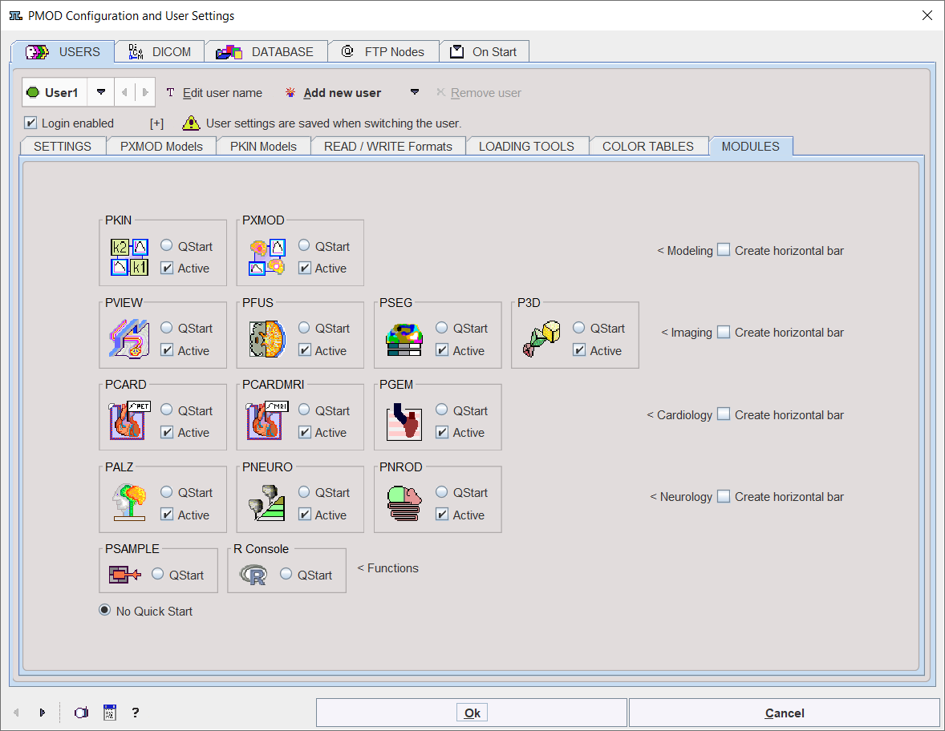The image size is (945, 731).
Task: Select QStart for the PXMOD module
Action: (x=304, y=246)
